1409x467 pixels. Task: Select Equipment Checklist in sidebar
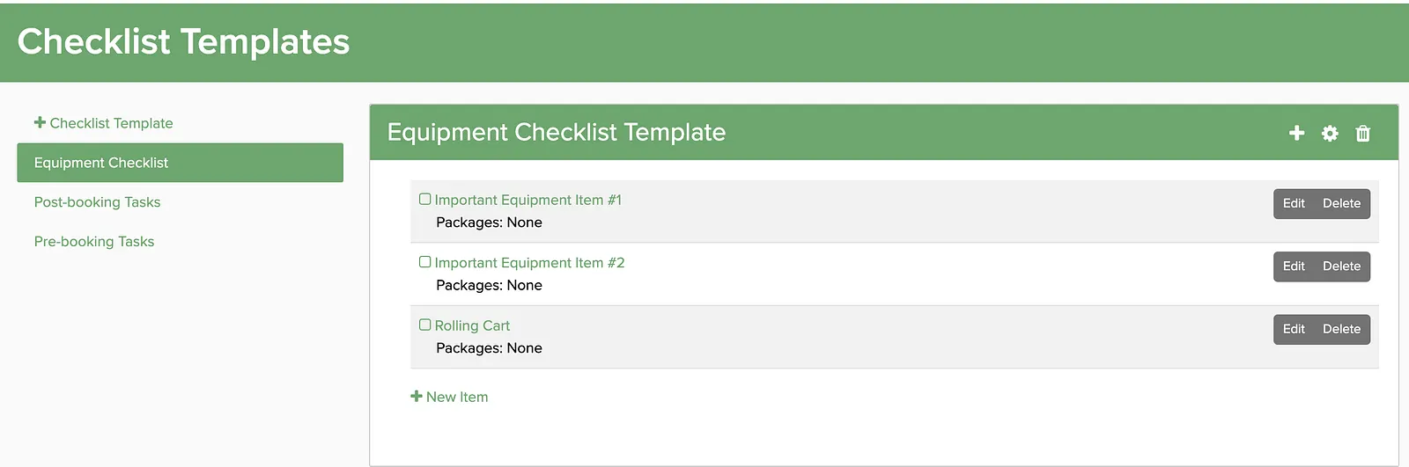(x=180, y=163)
